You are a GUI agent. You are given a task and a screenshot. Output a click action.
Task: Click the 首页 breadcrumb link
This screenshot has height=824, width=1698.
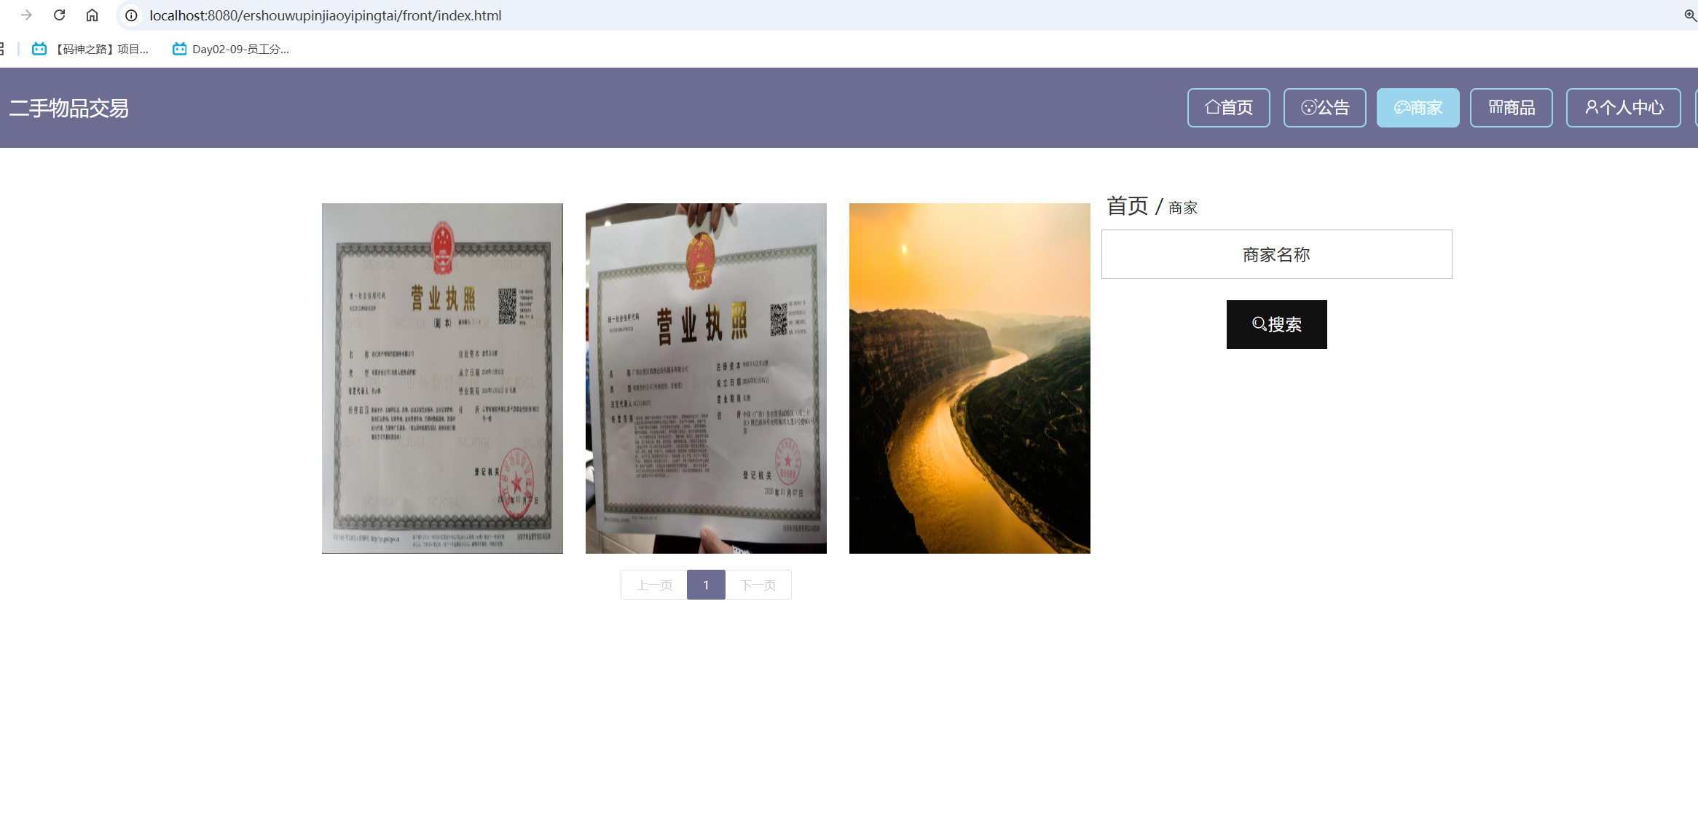1128,206
